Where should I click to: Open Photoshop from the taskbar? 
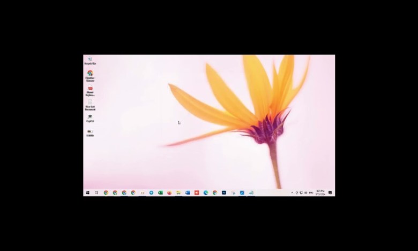coord(224,193)
